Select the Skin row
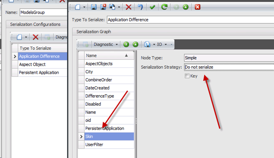274x158 pixels. 109,136
